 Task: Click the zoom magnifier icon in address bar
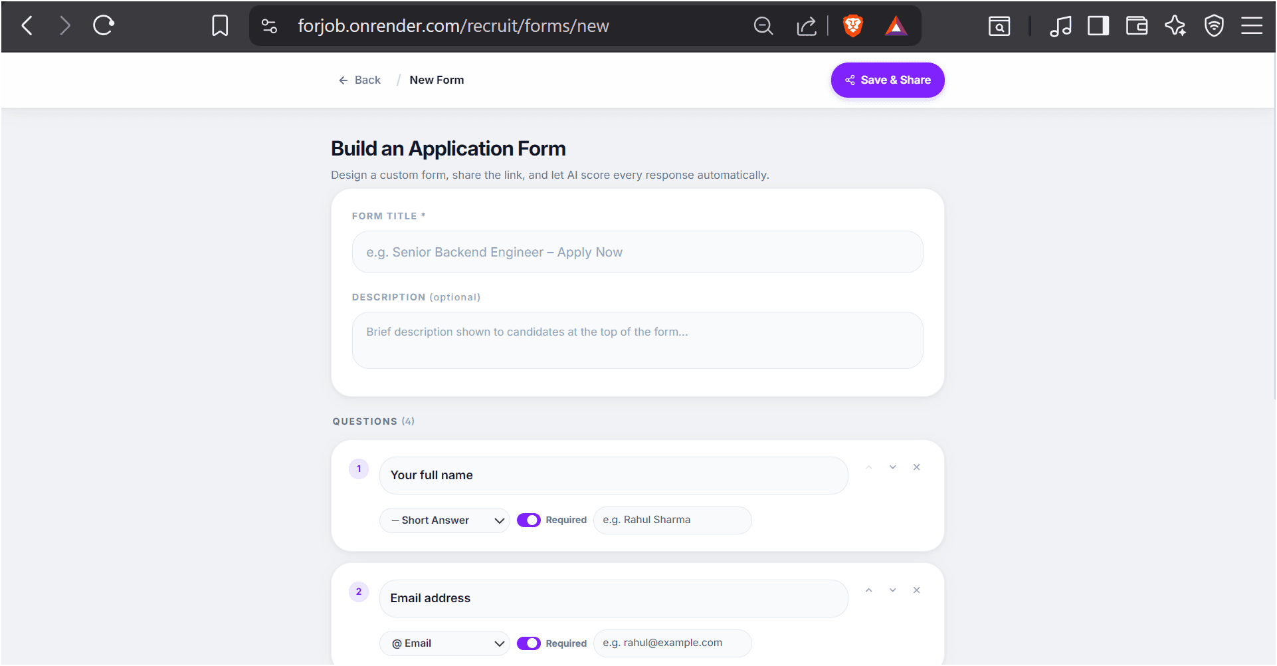(x=763, y=26)
